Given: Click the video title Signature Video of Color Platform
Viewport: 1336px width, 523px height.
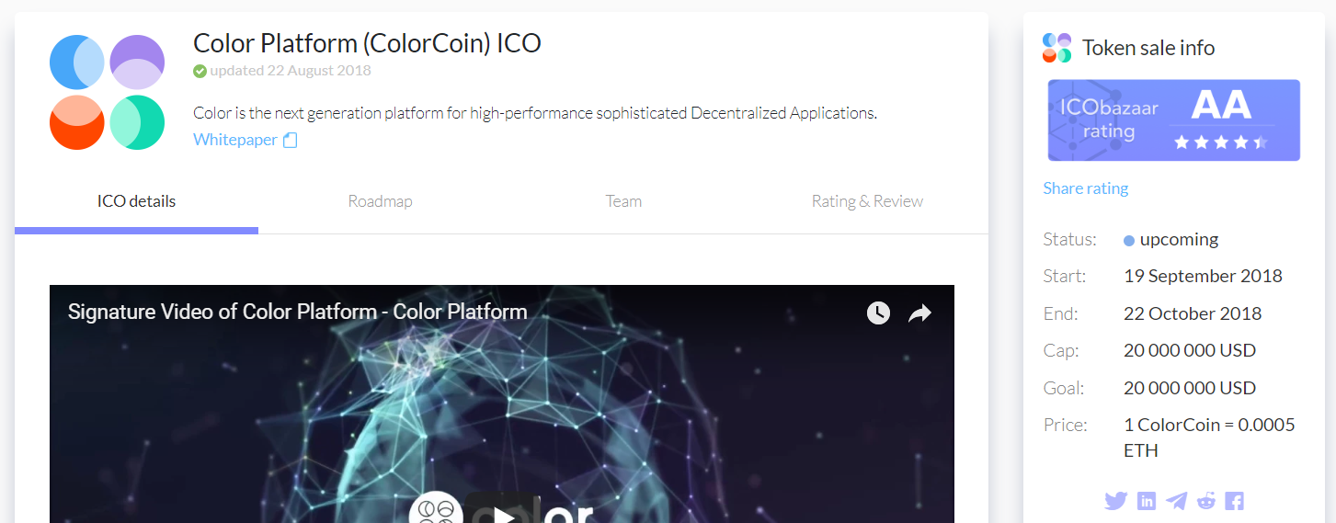Looking at the screenshot, I should pos(297,312).
